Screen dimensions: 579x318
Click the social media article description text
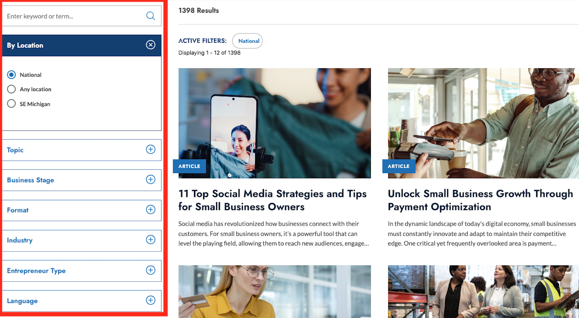click(273, 233)
